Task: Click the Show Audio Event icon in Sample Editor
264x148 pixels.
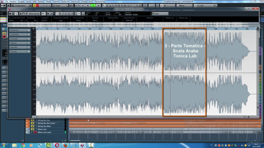Action: [x=20, y=14]
